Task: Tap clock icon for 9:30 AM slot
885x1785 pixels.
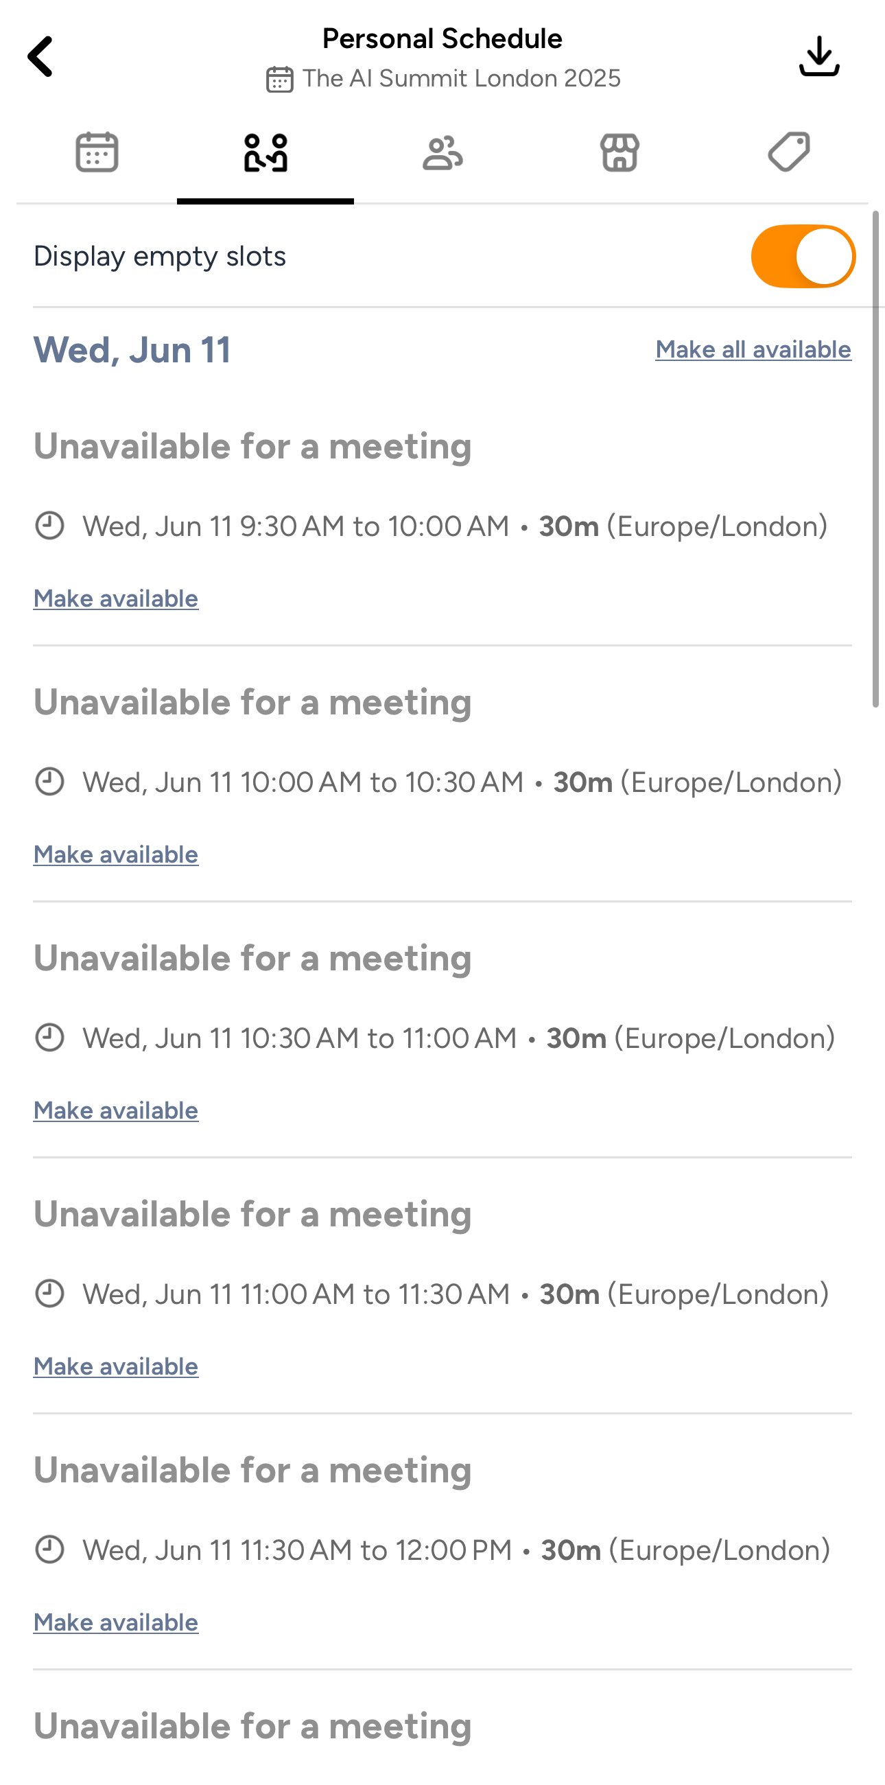Action: point(49,526)
